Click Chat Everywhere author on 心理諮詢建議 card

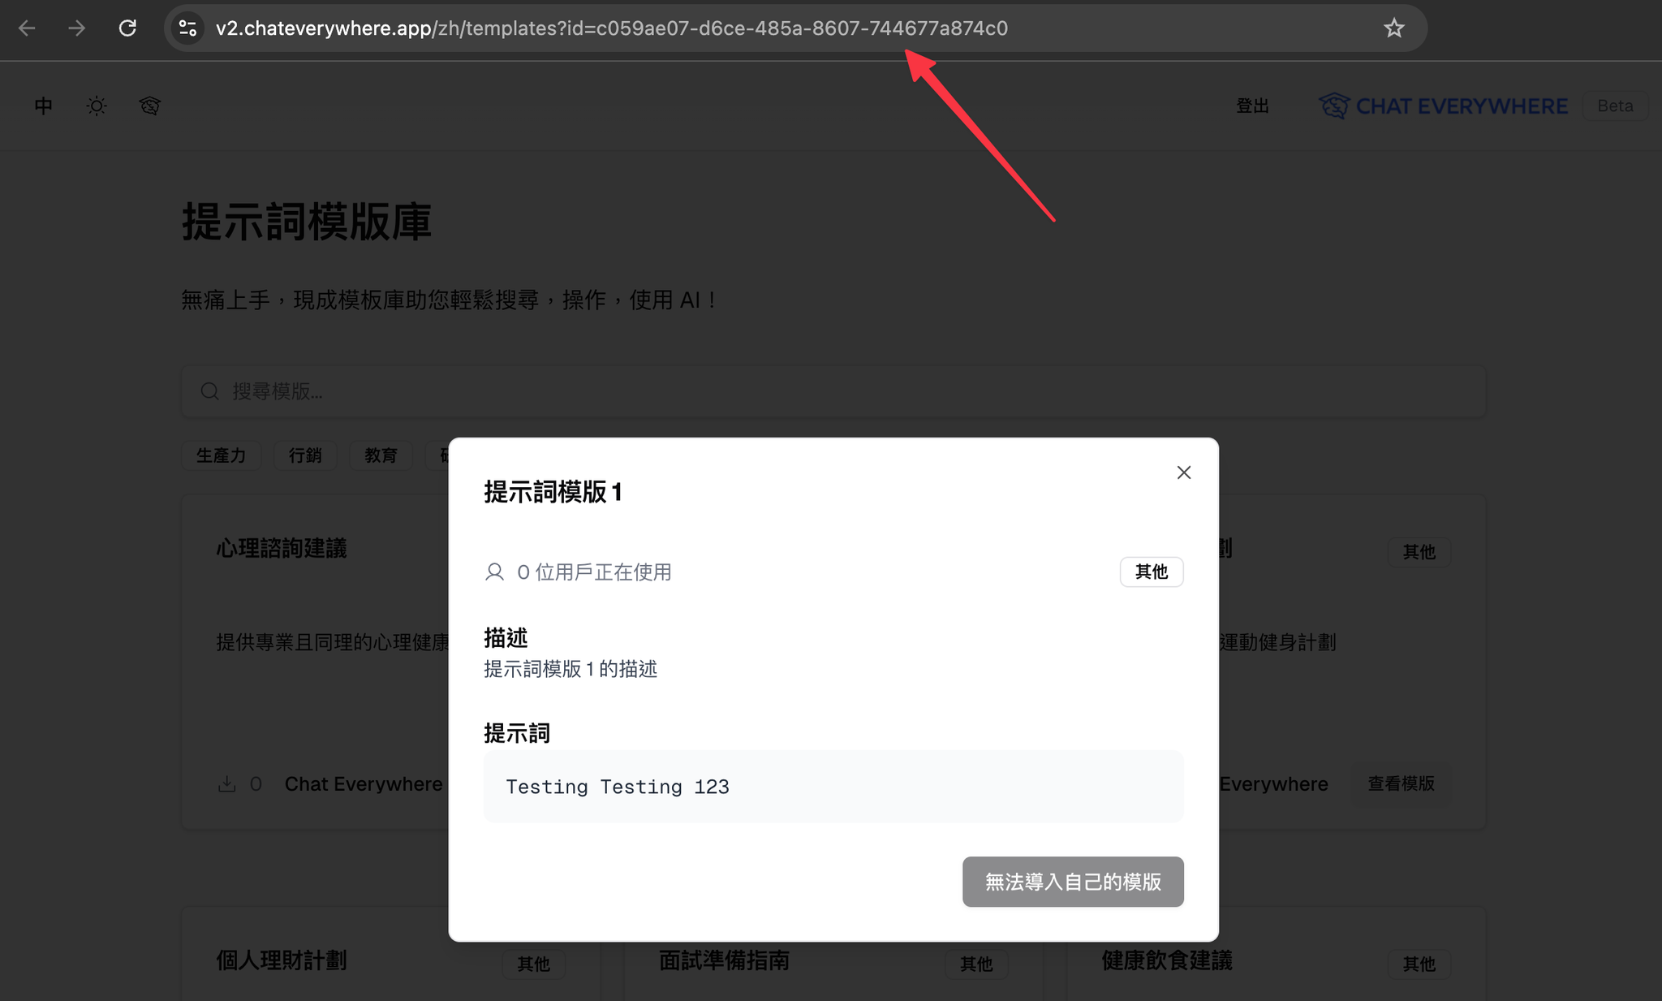[x=364, y=784]
